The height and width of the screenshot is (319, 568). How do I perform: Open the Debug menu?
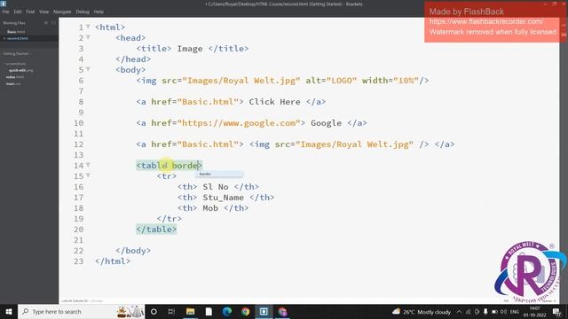pos(83,12)
